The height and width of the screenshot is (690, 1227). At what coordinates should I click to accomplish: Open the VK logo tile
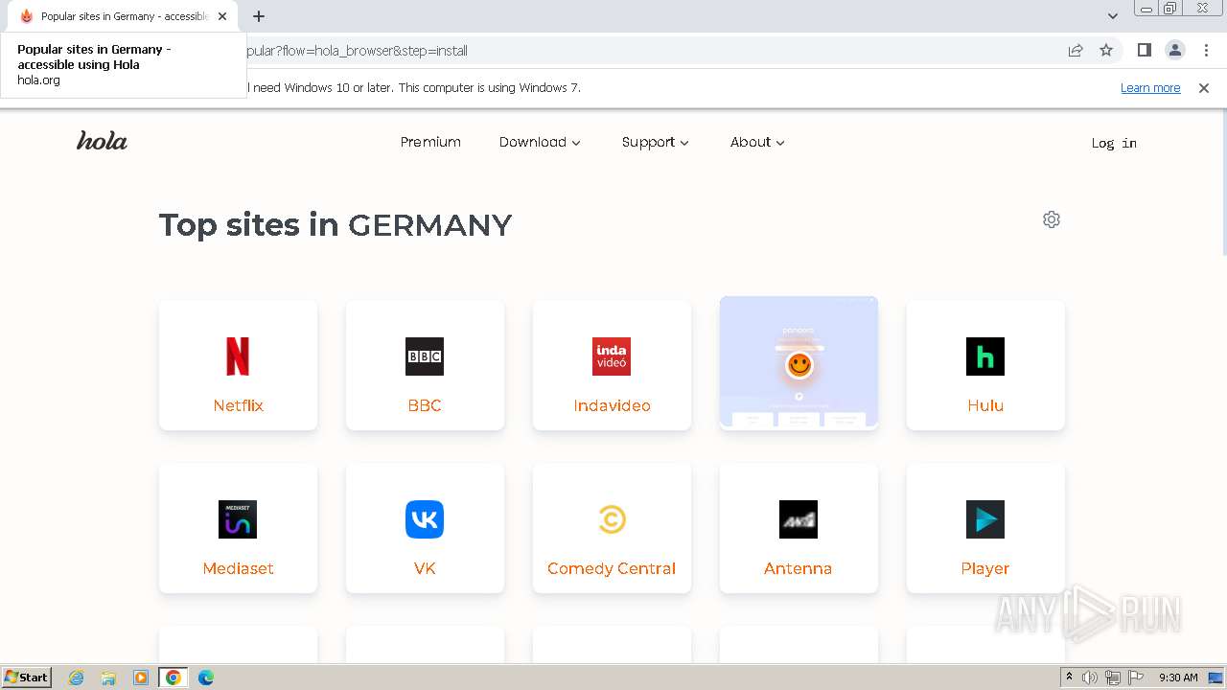[x=425, y=519]
